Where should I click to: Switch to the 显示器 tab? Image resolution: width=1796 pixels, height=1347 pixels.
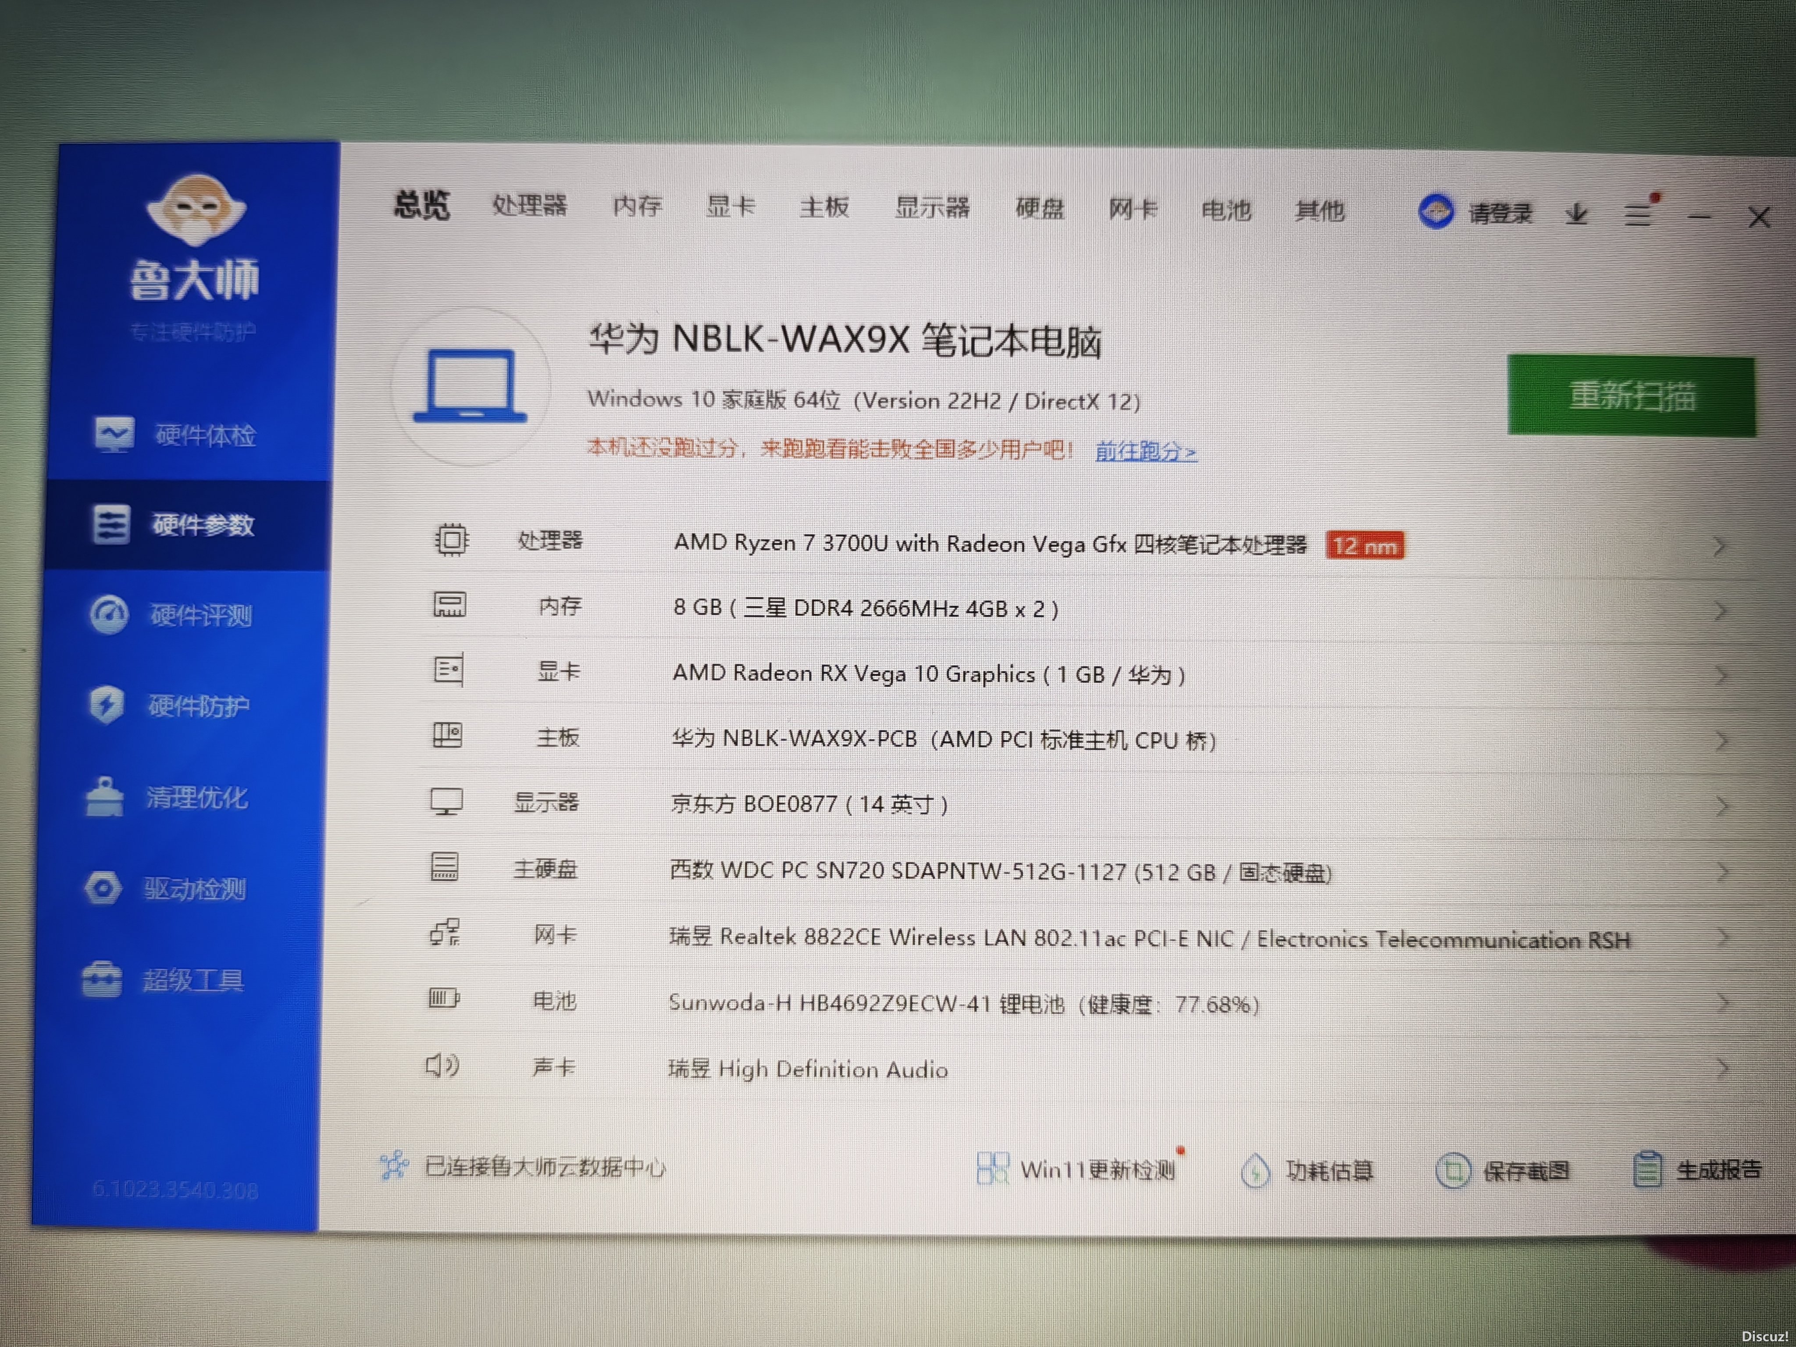(932, 209)
